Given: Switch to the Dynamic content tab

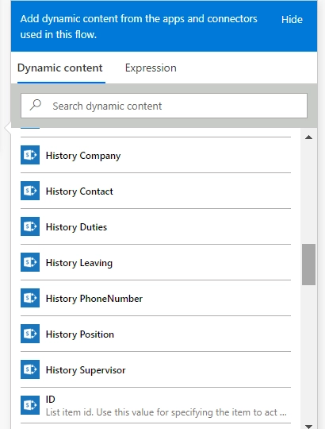Looking at the screenshot, I should (60, 68).
